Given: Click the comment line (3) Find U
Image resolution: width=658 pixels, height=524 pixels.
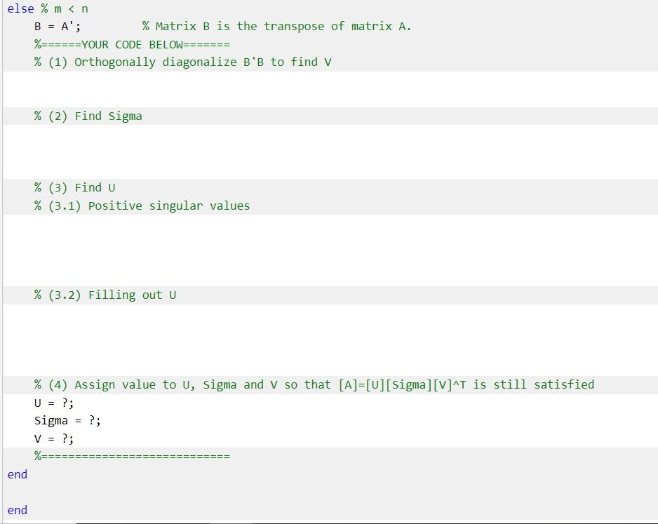Looking at the screenshot, I should coord(75,187).
